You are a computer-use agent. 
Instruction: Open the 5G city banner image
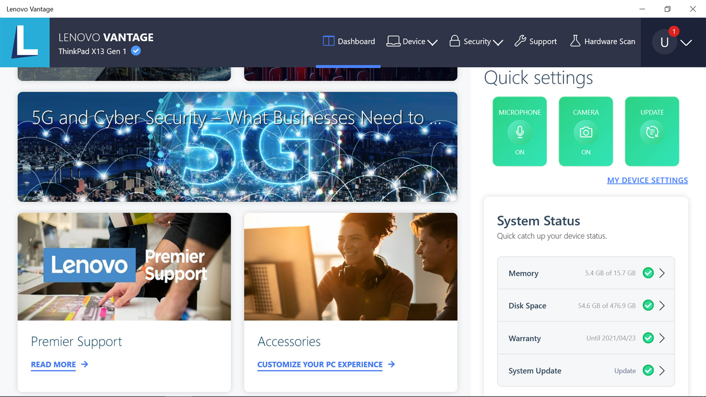237,147
